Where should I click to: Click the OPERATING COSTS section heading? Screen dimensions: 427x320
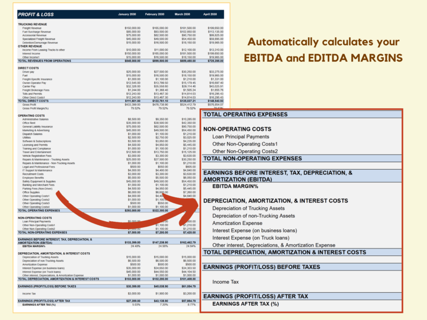31,116
